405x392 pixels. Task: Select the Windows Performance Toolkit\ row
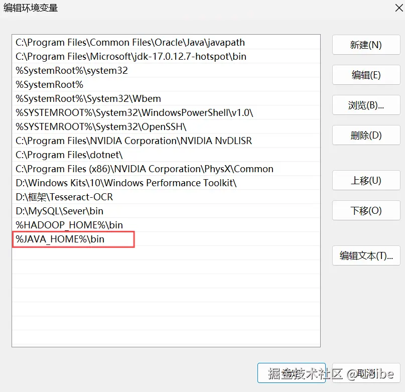[166, 183]
